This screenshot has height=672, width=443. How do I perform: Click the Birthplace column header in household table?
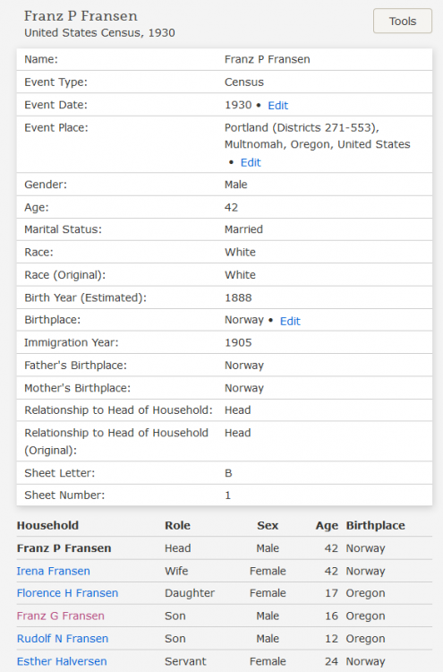(375, 525)
